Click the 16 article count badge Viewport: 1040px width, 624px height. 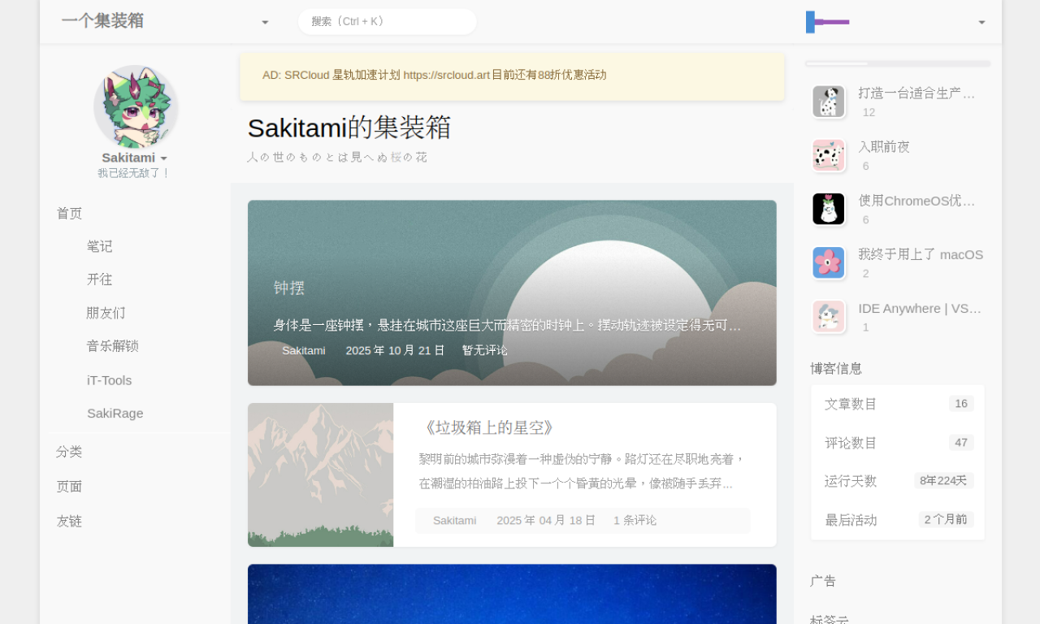pos(961,404)
